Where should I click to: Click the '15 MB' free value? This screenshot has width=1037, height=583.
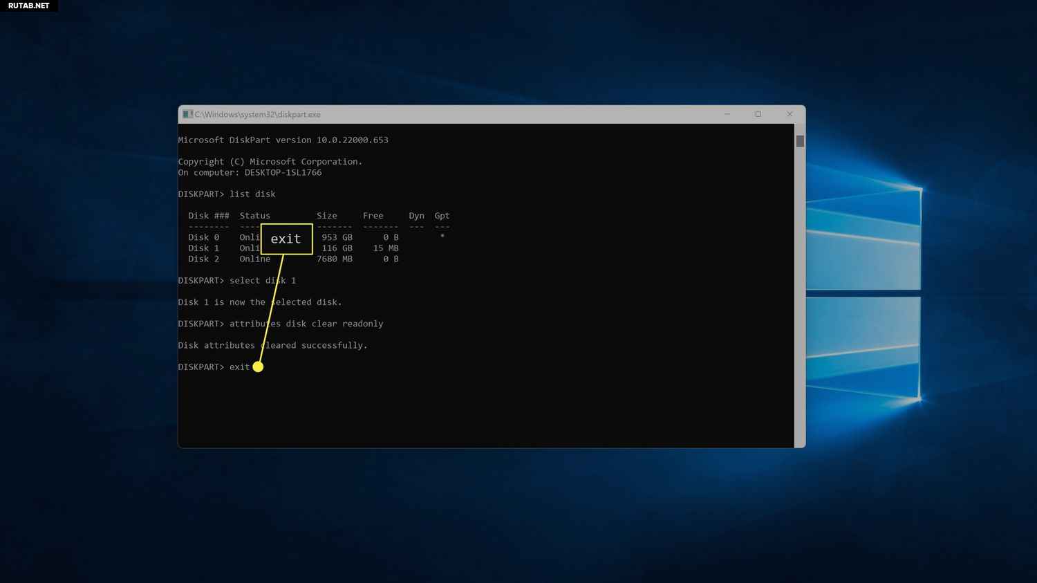tap(386, 248)
